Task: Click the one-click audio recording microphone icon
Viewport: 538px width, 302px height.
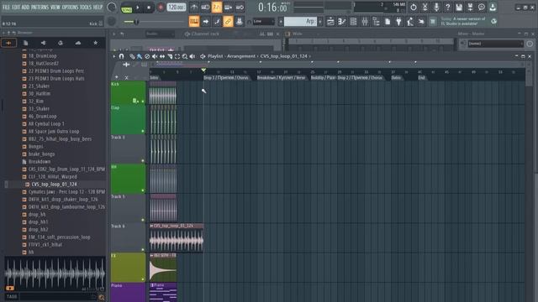Action: [436, 8]
